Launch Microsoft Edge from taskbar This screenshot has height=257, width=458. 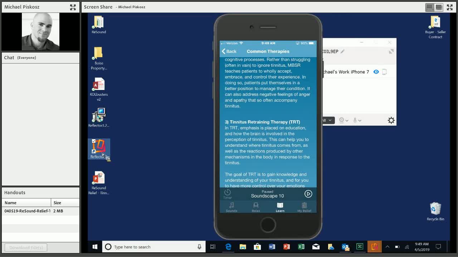tap(228, 247)
